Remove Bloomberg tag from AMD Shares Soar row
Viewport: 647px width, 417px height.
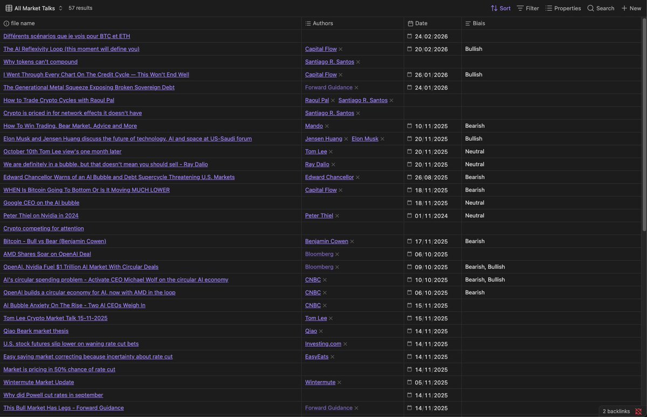pyautogui.click(x=337, y=254)
